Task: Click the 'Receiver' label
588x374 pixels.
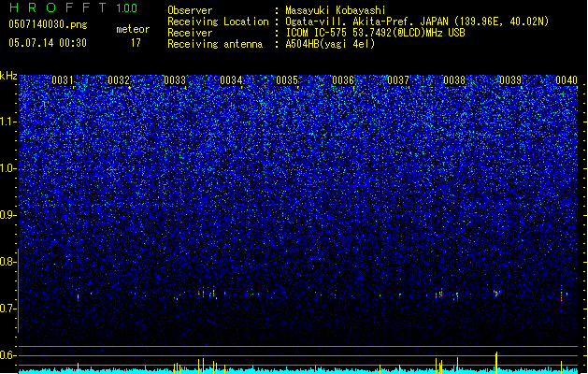Action: (190, 33)
